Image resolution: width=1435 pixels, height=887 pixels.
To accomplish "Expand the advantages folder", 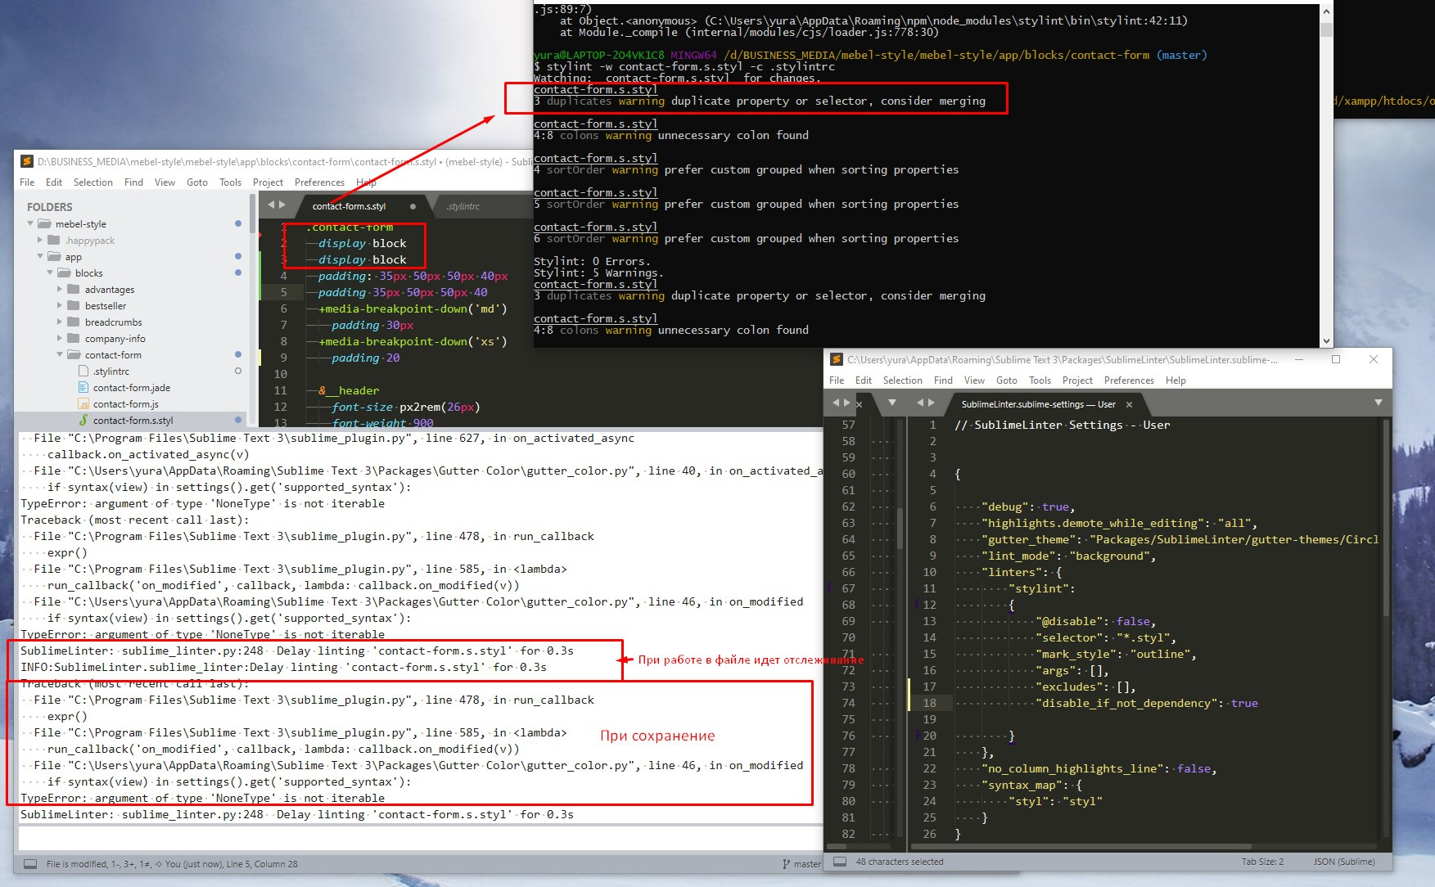I will [60, 289].
